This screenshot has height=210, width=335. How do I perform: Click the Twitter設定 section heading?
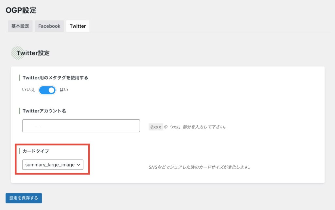pos(33,53)
